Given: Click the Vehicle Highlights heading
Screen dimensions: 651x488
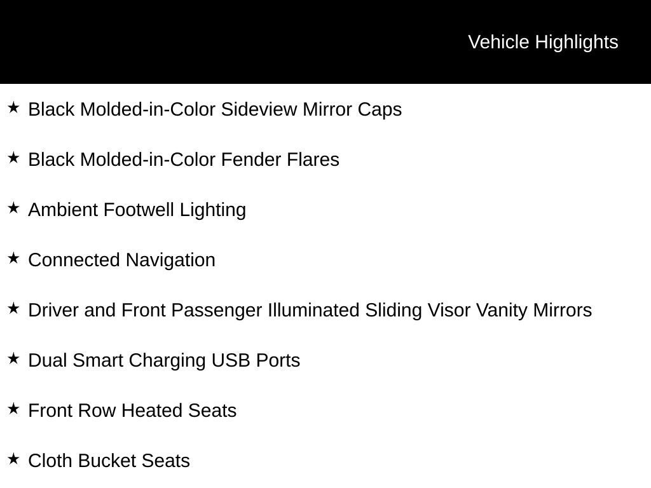Looking at the screenshot, I should tap(543, 42).
